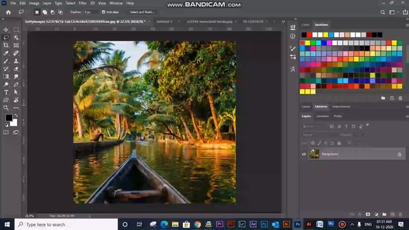Choose Intersect with Selection mode
Viewport: 409px width, 230px height.
[x=60, y=12]
